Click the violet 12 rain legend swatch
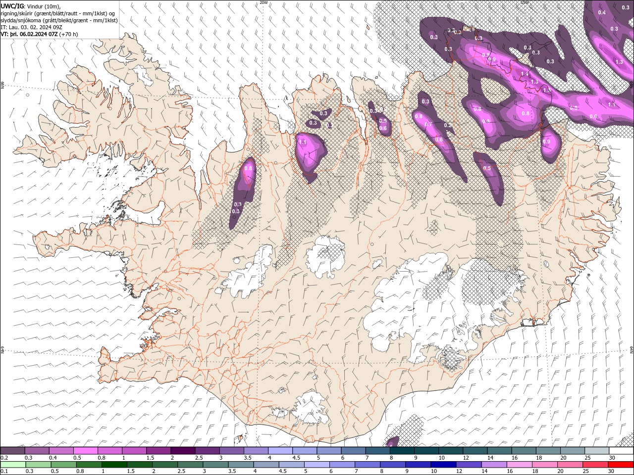 pos(469,464)
